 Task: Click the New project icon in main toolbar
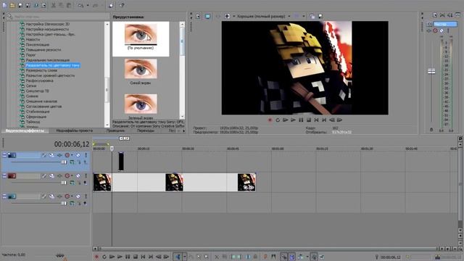click(x=4, y=5)
